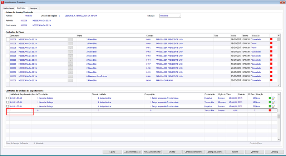Viewport: 286px width, 156px height.
Task: Click green status square of unit 1.01.01.47.01
Action: tap(270, 102)
